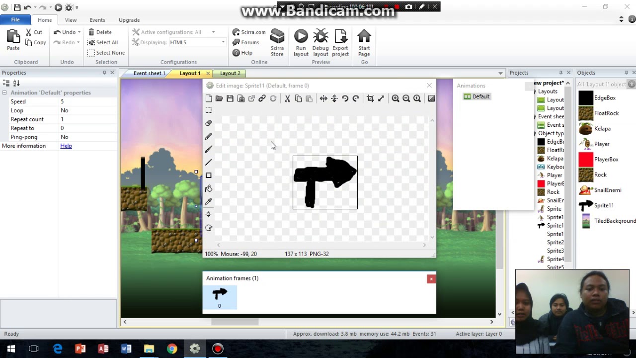Select the Color picker eyedropper tool
Viewport: 636px width, 358px height.
(x=209, y=201)
